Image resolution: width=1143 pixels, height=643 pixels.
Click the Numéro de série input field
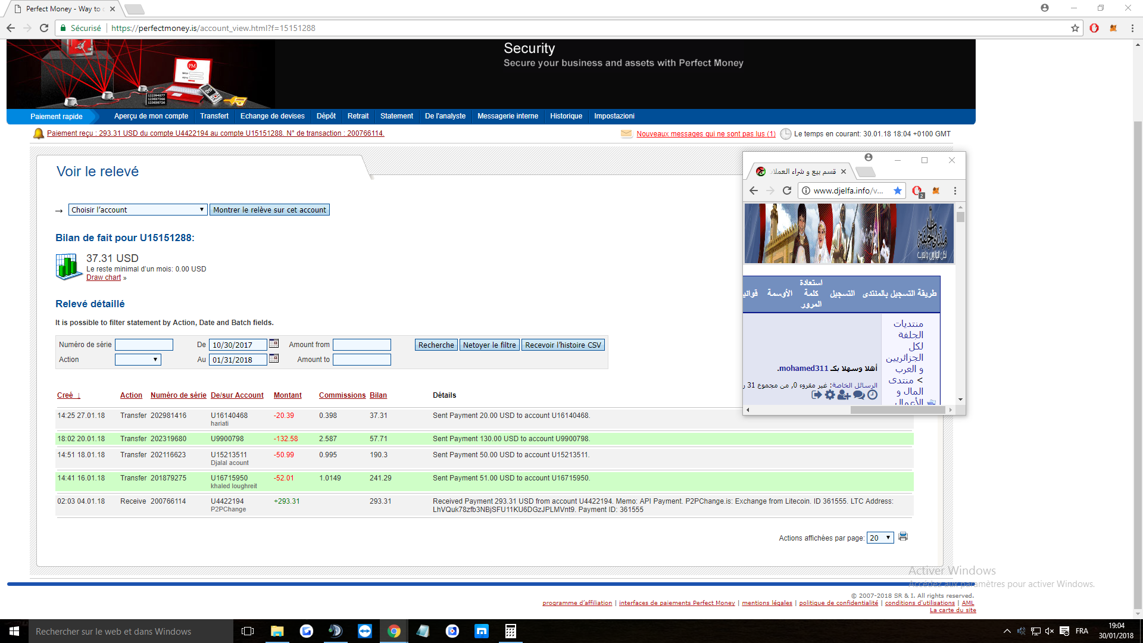144,345
